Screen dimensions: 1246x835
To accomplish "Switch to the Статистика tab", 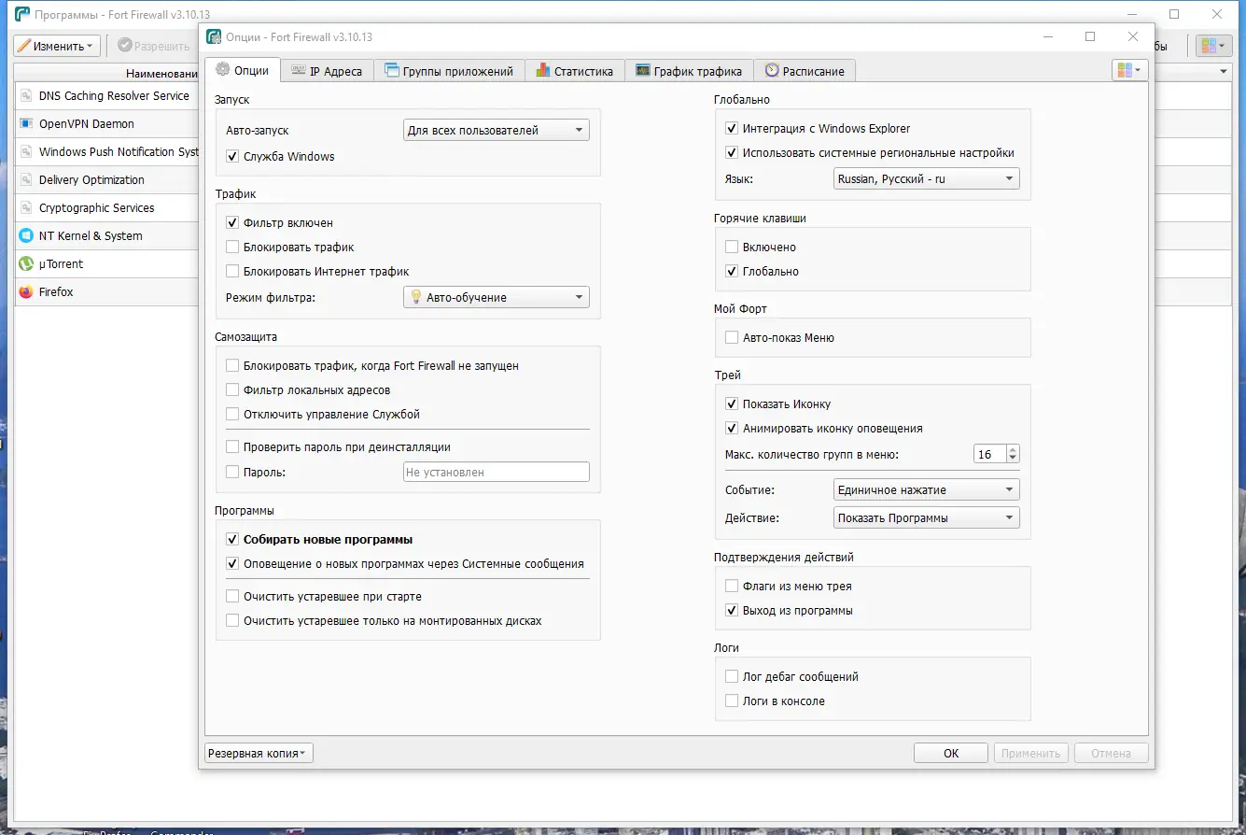I will click(x=574, y=71).
